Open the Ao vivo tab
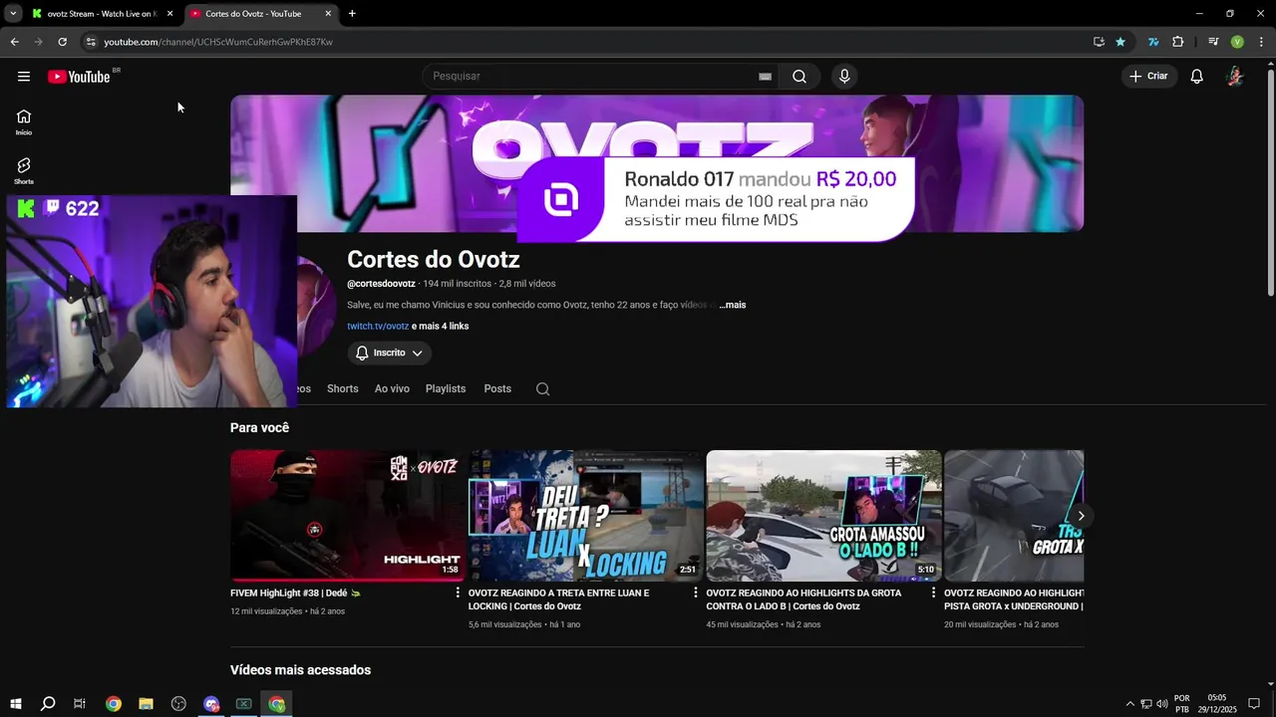 point(392,389)
